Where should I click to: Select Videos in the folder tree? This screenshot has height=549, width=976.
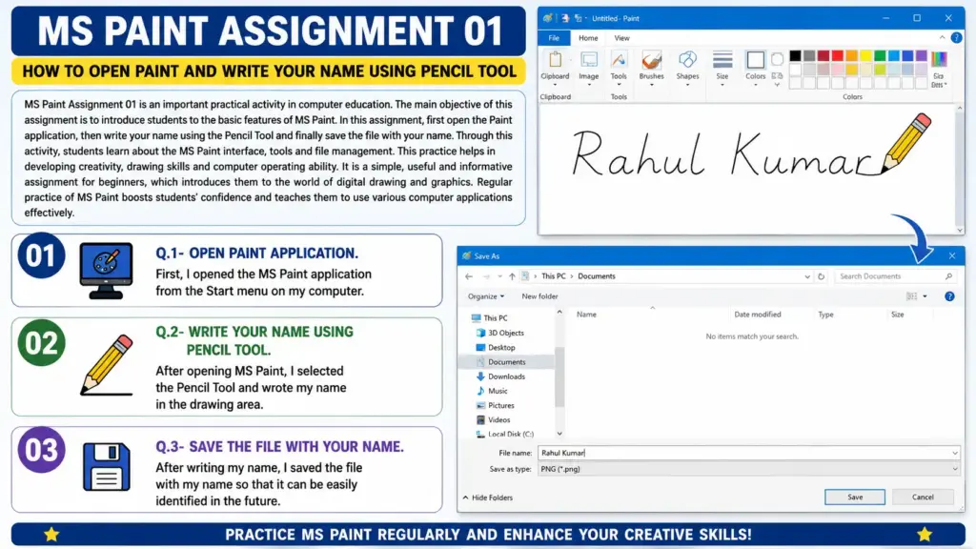(x=493, y=420)
